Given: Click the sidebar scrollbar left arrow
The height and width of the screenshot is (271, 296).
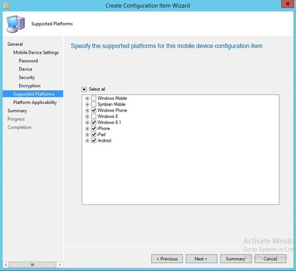Looking at the screenshot, I should pos(6,264).
